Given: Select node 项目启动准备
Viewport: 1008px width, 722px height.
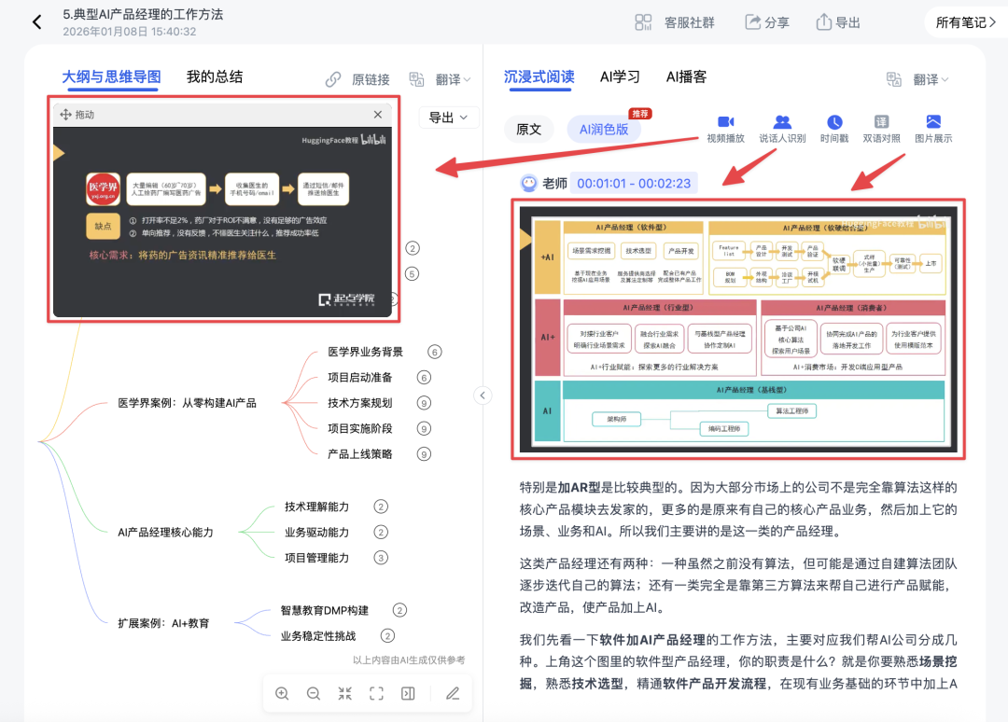Looking at the screenshot, I should (x=360, y=378).
